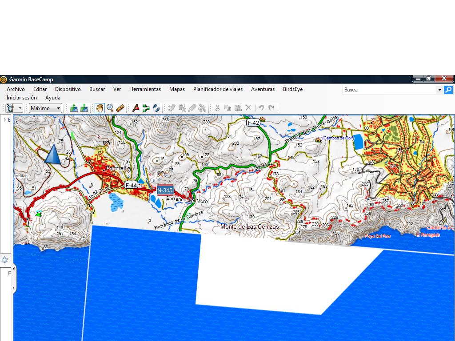Click the Garmin BaseCamp title bar icon
This screenshot has width=455, height=341.
point(4,79)
